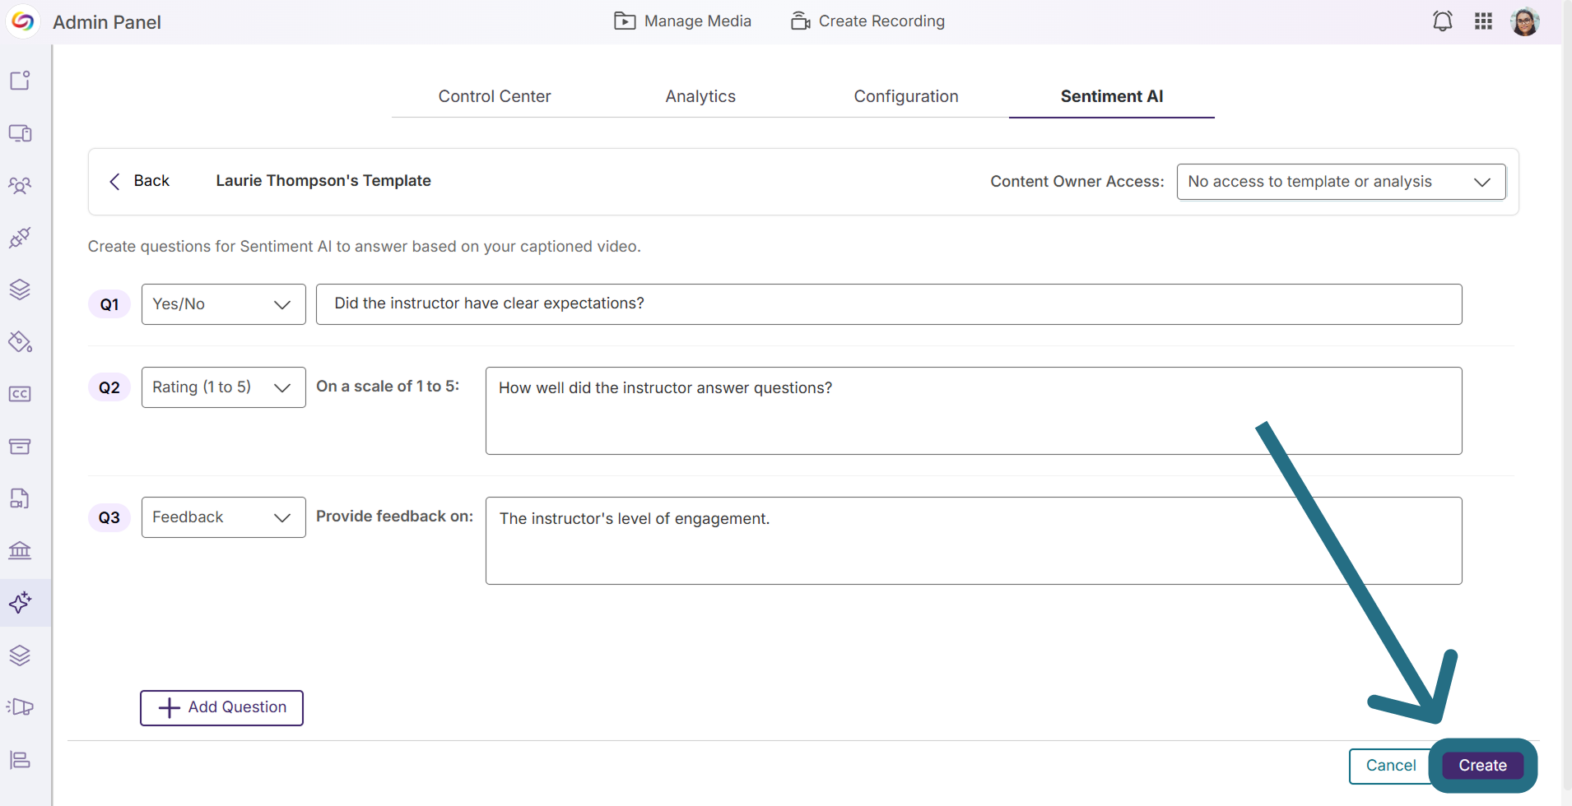Open the apps grid launcher icon

[1483, 21]
